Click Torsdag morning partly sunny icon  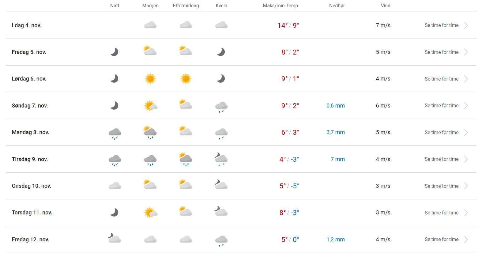tap(150, 213)
